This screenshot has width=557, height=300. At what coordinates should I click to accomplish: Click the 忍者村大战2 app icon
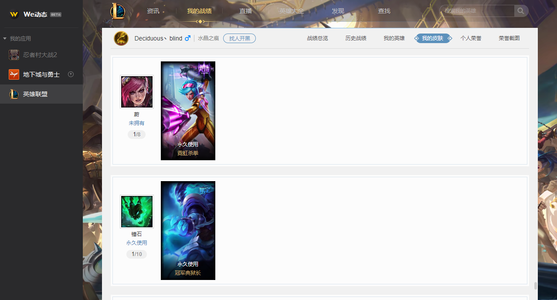coord(14,55)
